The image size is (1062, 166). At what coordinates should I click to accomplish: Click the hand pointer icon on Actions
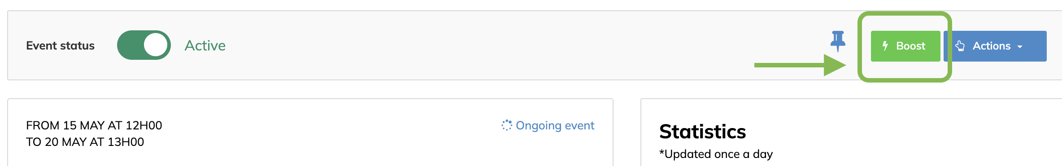(960, 46)
